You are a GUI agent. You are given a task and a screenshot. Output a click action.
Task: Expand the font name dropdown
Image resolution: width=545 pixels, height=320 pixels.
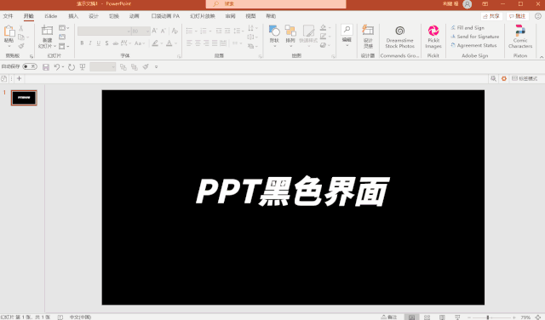click(129, 31)
